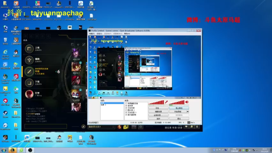This screenshot has height=153, width=272.
Task: Pick the red-haired champion portrait
Action: pyautogui.click(x=76, y=80)
